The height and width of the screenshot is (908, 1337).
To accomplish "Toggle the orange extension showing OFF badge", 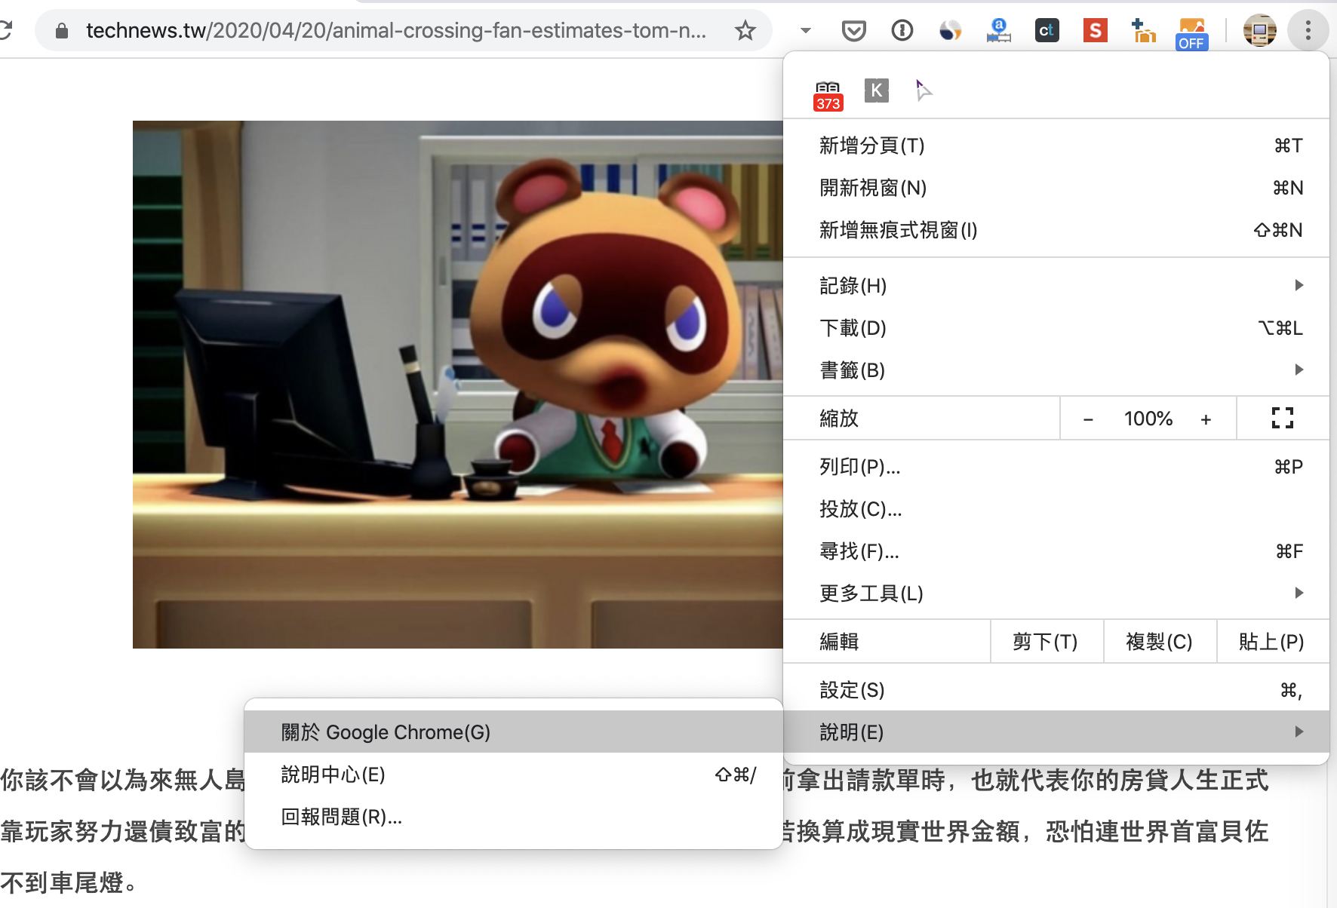I will pos(1191,34).
